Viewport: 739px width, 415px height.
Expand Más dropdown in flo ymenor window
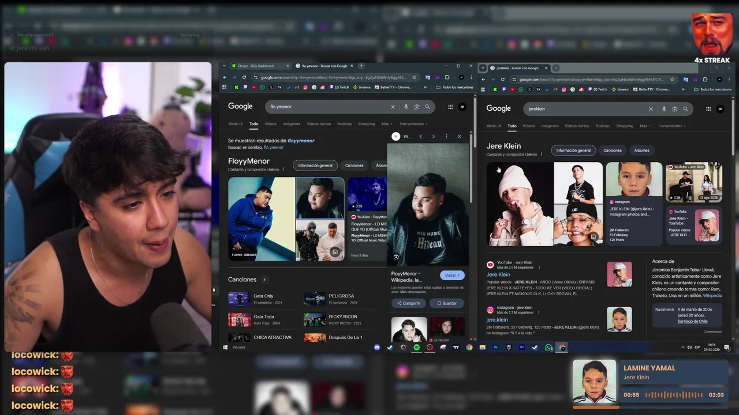click(386, 124)
